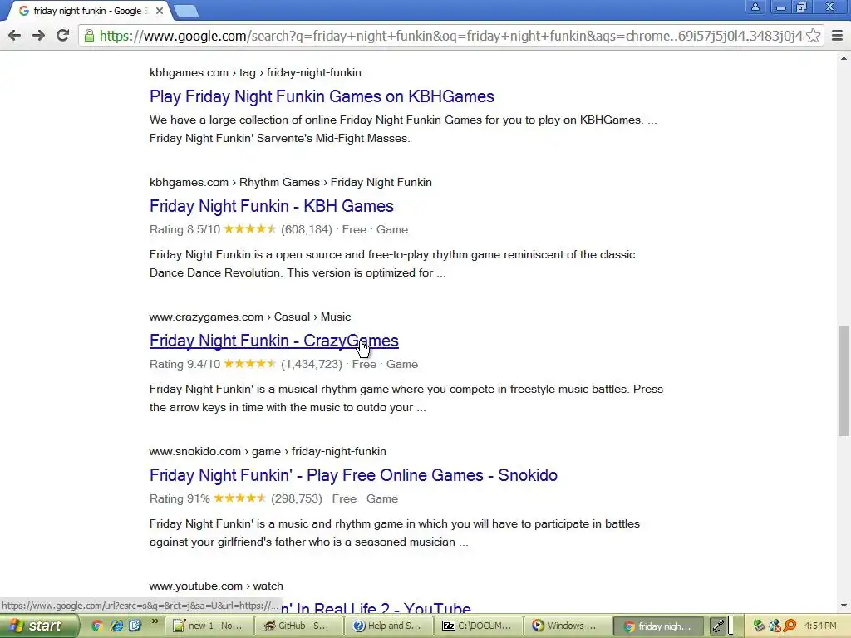Screen dimensions: 851x638
Task: Click the third quick launch icon
Action: [135, 626]
